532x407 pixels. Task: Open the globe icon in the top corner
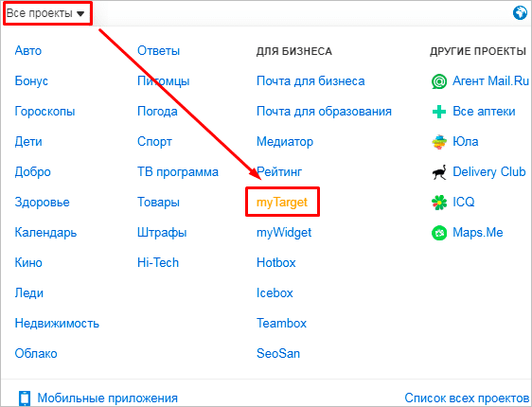pyautogui.click(x=520, y=13)
